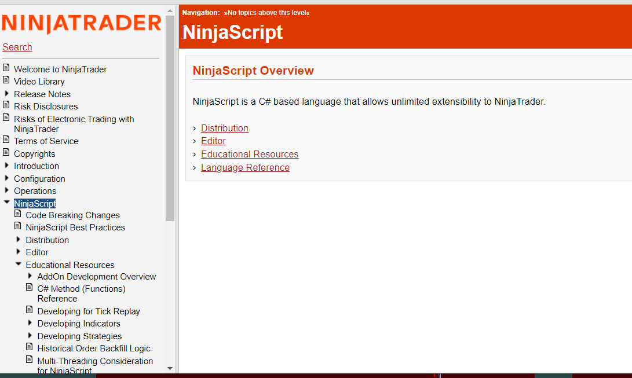Open the Copyrights topic
Image resolution: width=632 pixels, height=378 pixels.
pos(35,154)
